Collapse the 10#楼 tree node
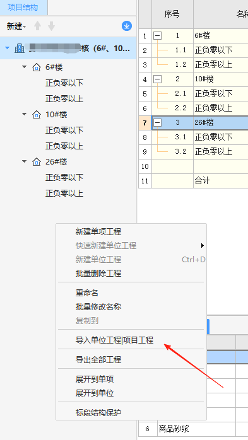 point(25,114)
